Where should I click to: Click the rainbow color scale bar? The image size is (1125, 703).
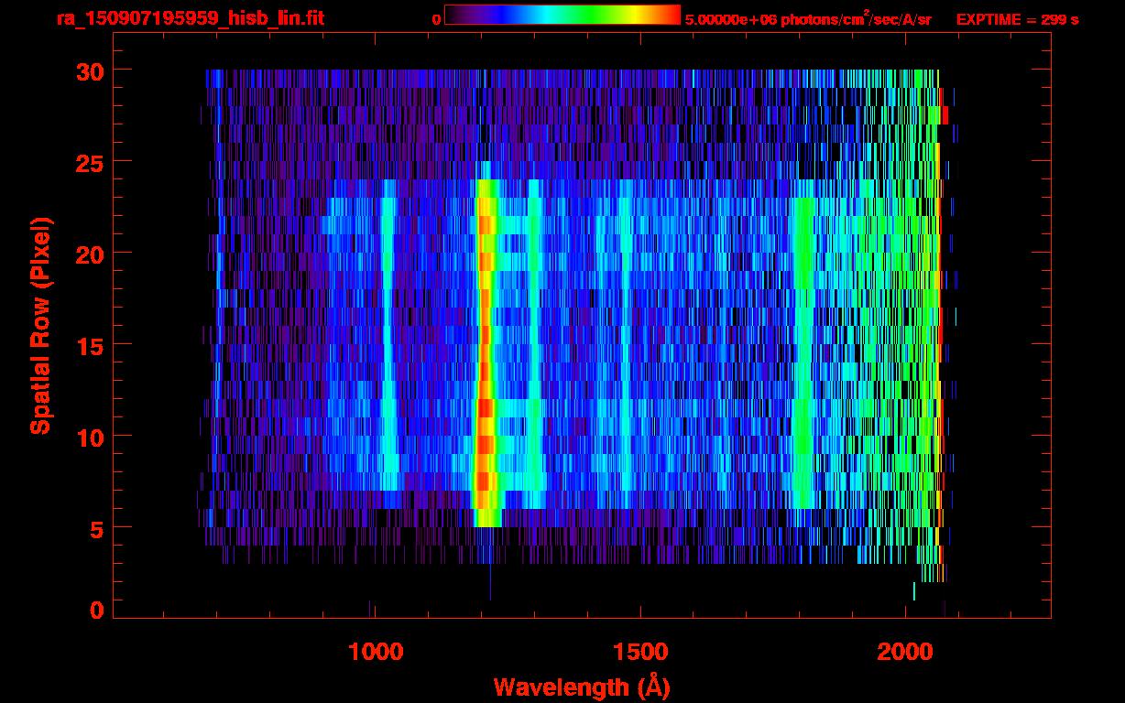562,15
